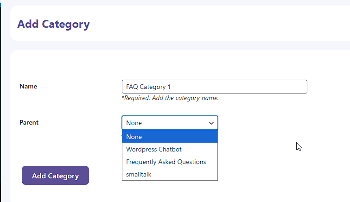Select the highlighted None option in the list
This screenshot has width=350, height=202.
click(170, 137)
